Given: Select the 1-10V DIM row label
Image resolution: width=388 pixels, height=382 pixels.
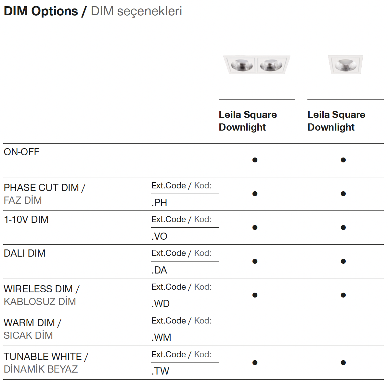Looking at the screenshot, I should [x=26, y=220].
